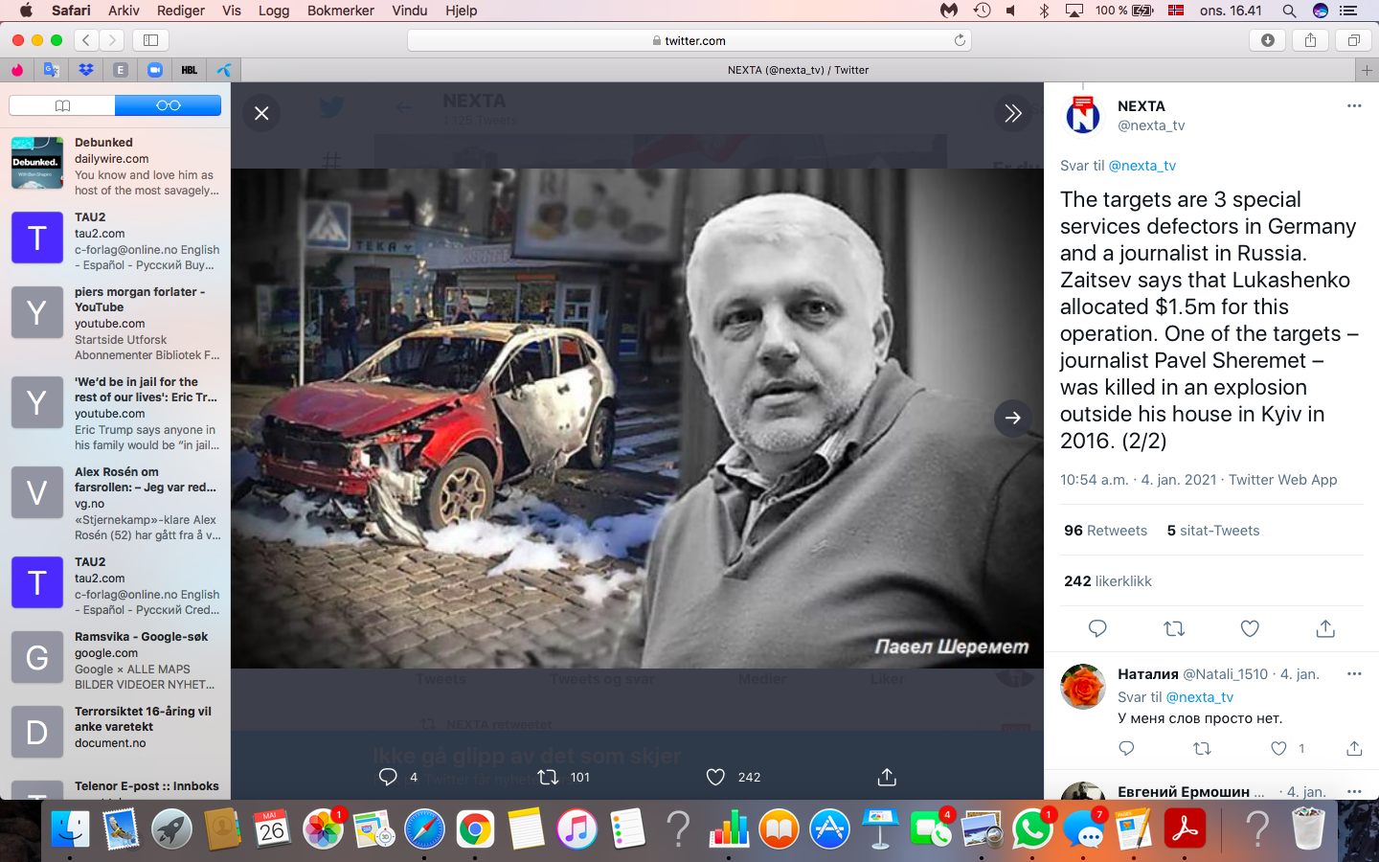Viewport: 1379px width, 862px height.
Task: Open the Zoom favorite in favorites bar
Action: (x=155, y=70)
